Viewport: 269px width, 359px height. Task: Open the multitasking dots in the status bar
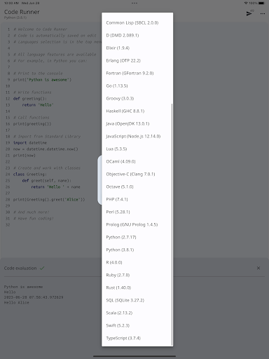tap(134, 3)
